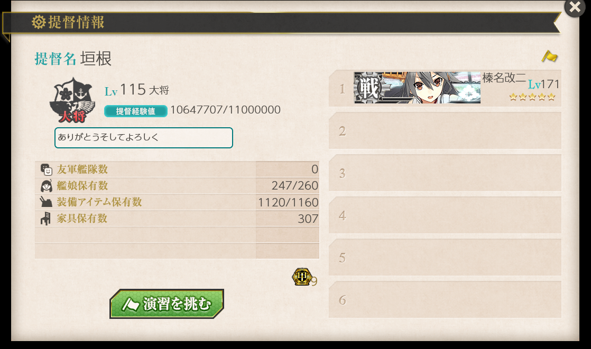Select empty fleet slot 4
The height and width of the screenshot is (349, 591).
(445, 214)
